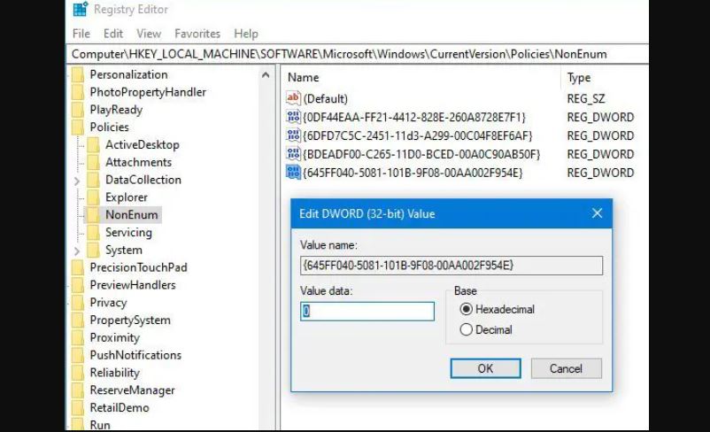
Task: Select {6DFD7C5C-2451-11d3-A299-00C04F8EF6AF} value name text
Action: point(418,135)
